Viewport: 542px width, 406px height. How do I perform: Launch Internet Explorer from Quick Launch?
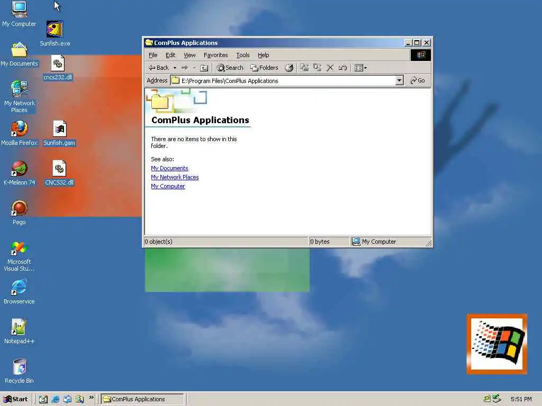tap(55, 399)
